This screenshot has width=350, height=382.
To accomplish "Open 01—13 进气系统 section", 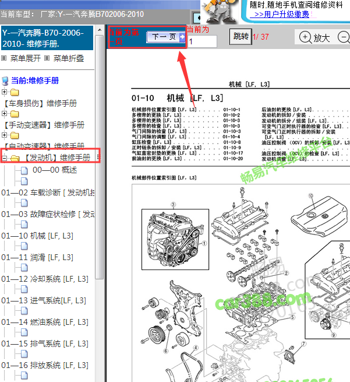I will tap(44, 300).
